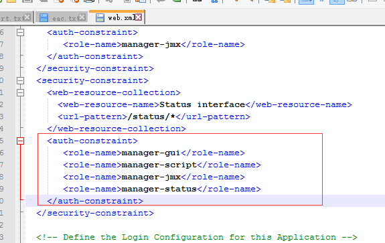Image resolution: width=385 pixels, height=243 pixels.
Task: Click the opening security-constraint tag
Action: point(92,80)
